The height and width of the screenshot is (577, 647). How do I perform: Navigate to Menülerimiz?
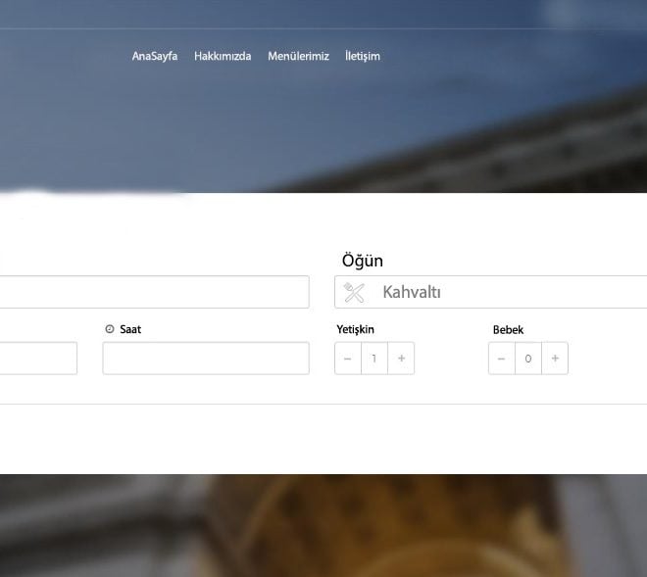(x=298, y=56)
